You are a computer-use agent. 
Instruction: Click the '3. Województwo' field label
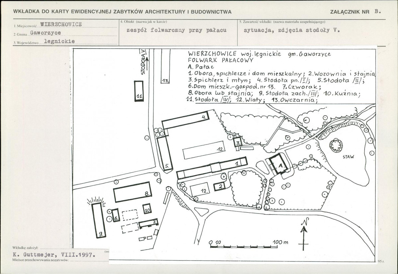(26, 43)
